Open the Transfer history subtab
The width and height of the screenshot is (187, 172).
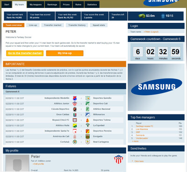coord(77,25)
